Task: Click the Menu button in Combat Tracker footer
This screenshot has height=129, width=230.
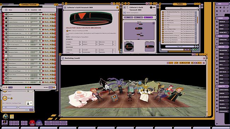Action: (10, 87)
